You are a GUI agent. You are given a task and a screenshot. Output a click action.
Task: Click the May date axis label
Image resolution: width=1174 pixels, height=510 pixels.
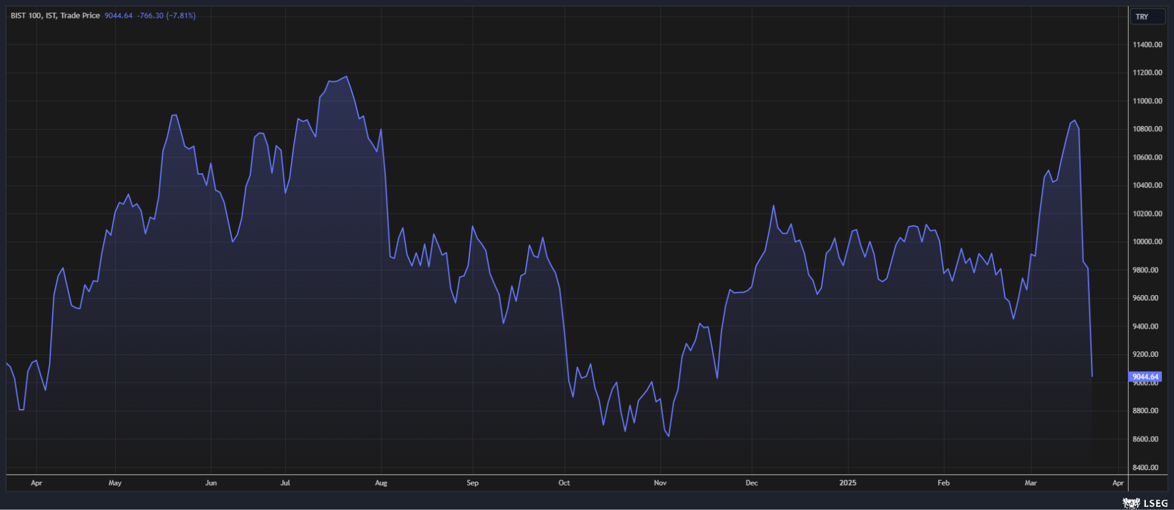point(115,483)
